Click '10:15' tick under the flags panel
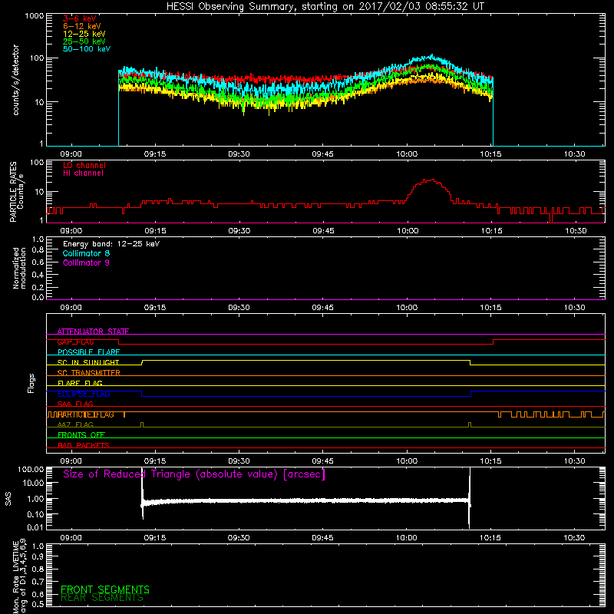The image size is (614, 614). 490,461
